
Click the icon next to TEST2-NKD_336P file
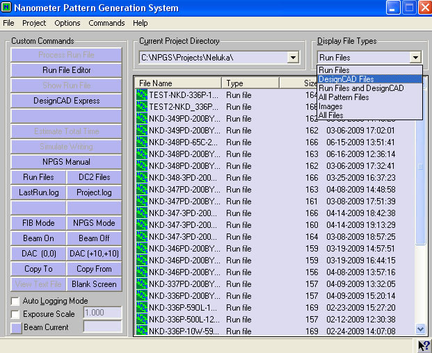pos(142,106)
